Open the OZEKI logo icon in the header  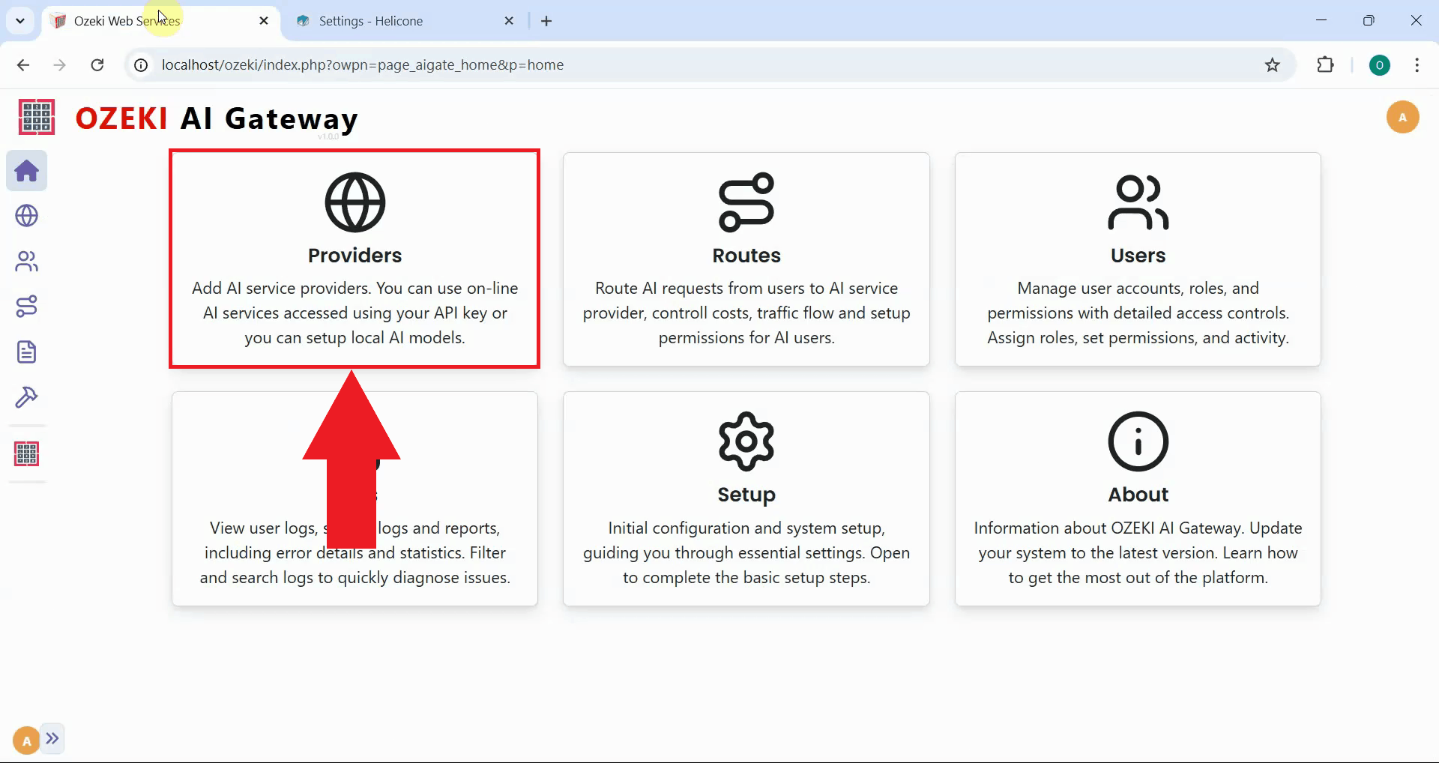point(35,117)
